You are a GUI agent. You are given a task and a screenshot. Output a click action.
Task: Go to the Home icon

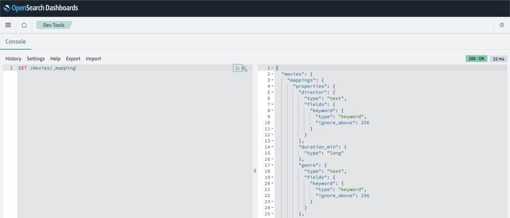(24, 25)
